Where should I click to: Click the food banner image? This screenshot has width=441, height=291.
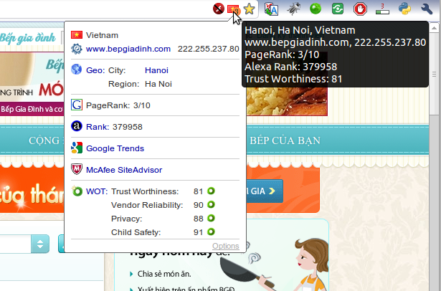[287, 101]
